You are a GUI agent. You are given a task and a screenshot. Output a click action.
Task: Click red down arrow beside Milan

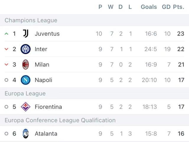click(6, 64)
